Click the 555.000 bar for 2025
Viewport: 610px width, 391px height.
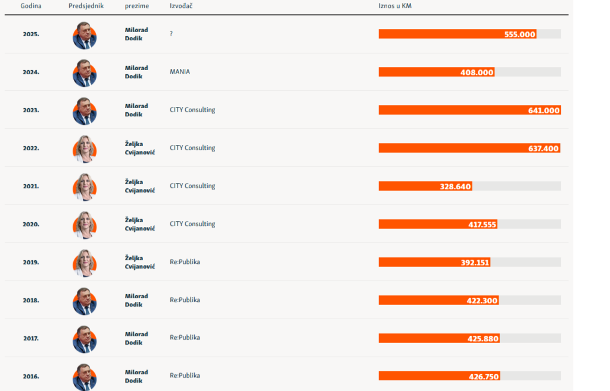pos(457,34)
